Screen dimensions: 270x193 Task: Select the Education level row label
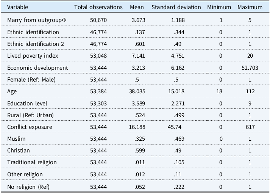click(x=27, y=103)
